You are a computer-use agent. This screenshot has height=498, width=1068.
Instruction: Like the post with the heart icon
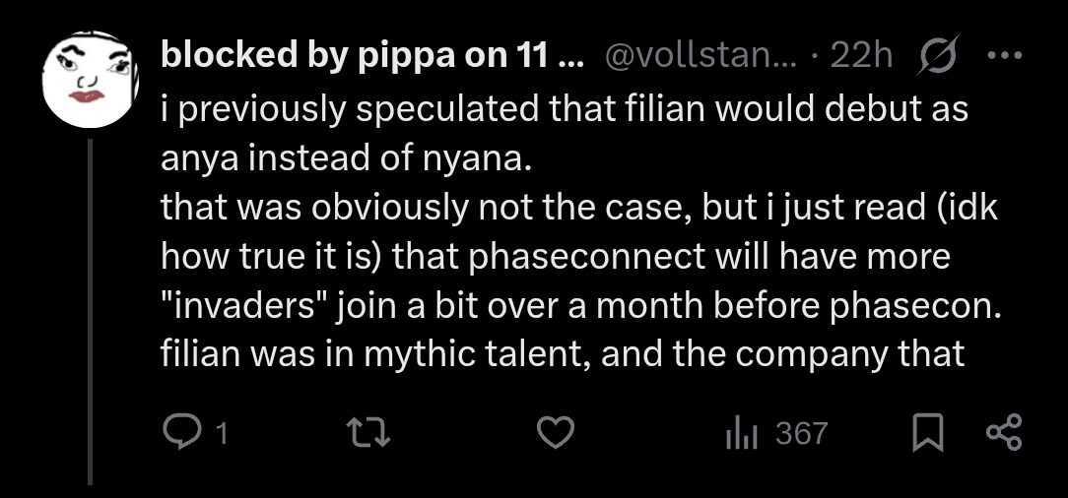click(556, 433)
